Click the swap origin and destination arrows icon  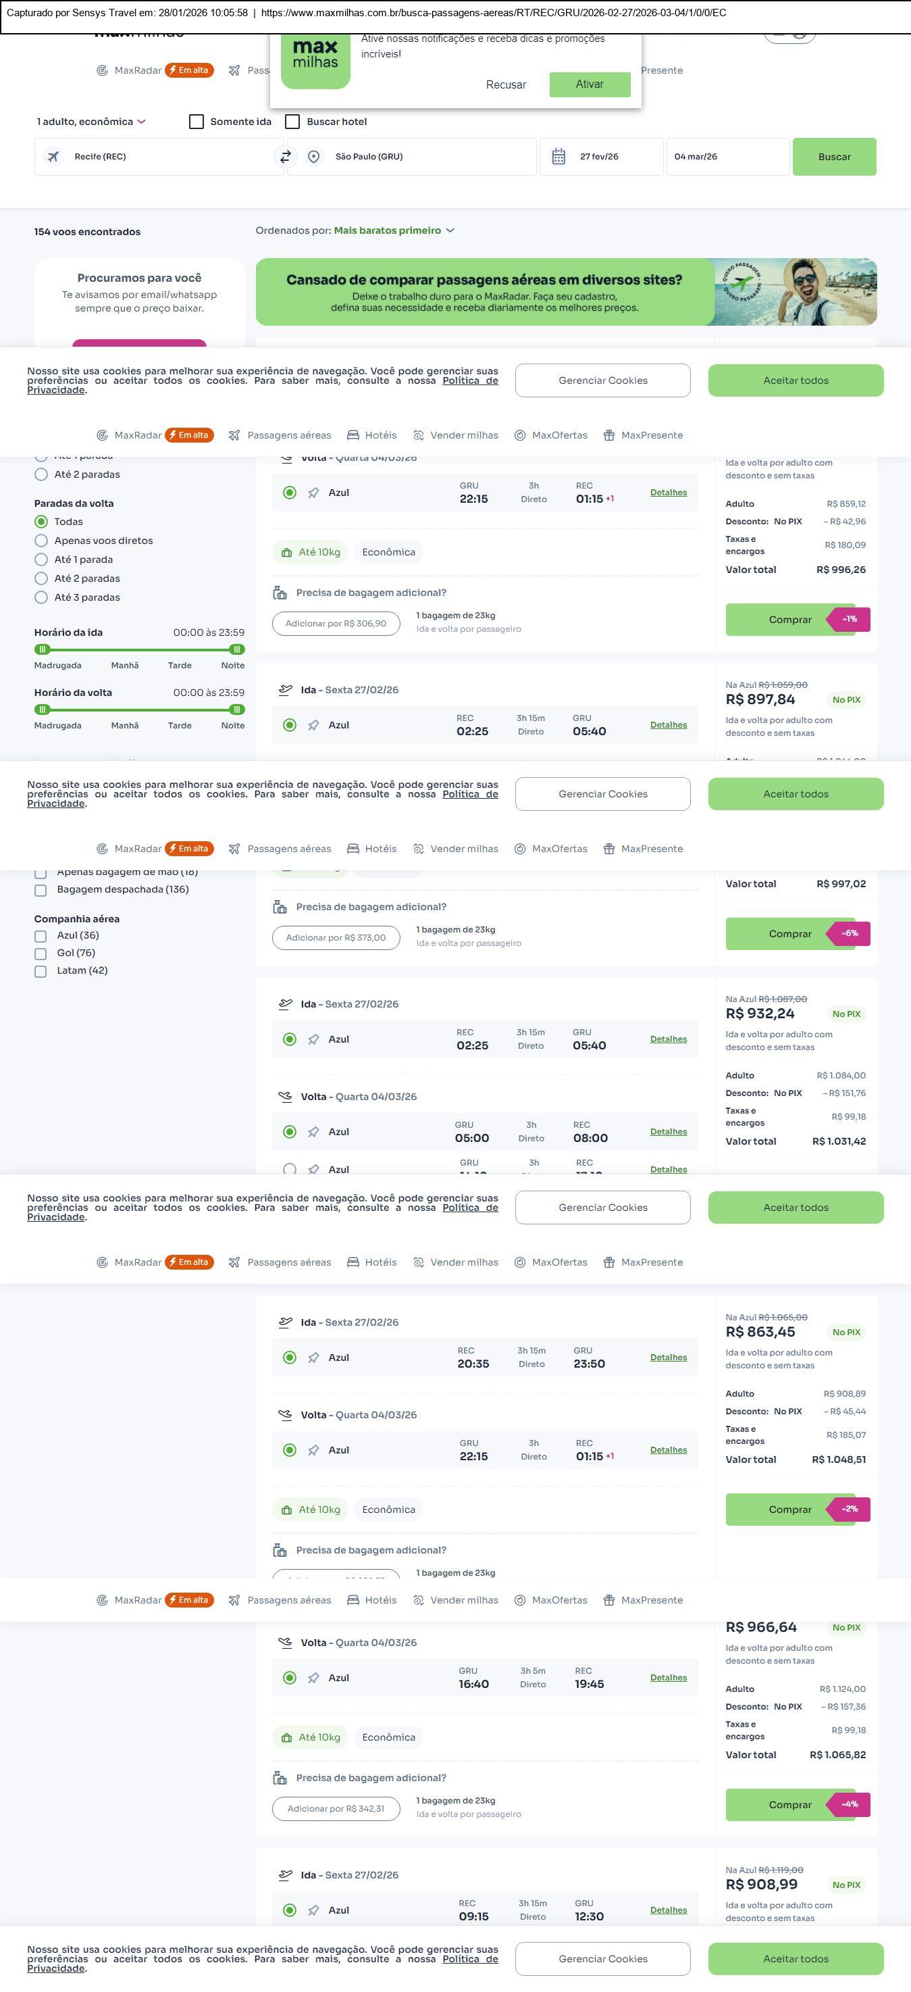pyautogui.click(x=285, y=157)
